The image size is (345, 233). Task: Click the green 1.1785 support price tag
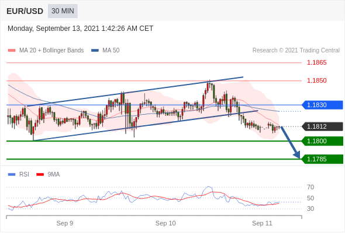[322, 159]
